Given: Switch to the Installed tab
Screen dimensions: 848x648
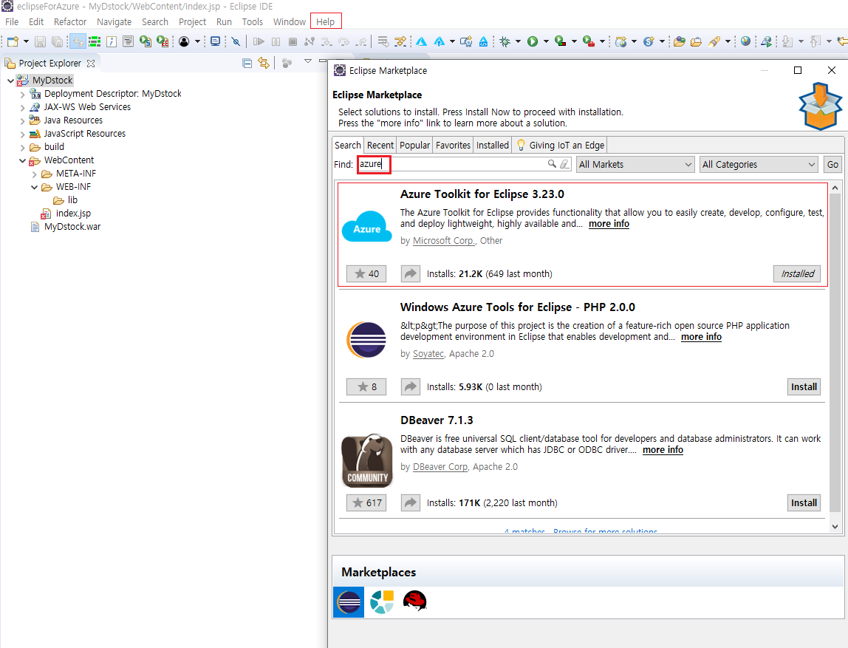Looking at the screenshot, I should coord(492,145).
